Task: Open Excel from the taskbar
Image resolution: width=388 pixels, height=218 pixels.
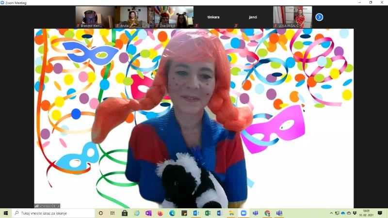Action: click(208, 213)
